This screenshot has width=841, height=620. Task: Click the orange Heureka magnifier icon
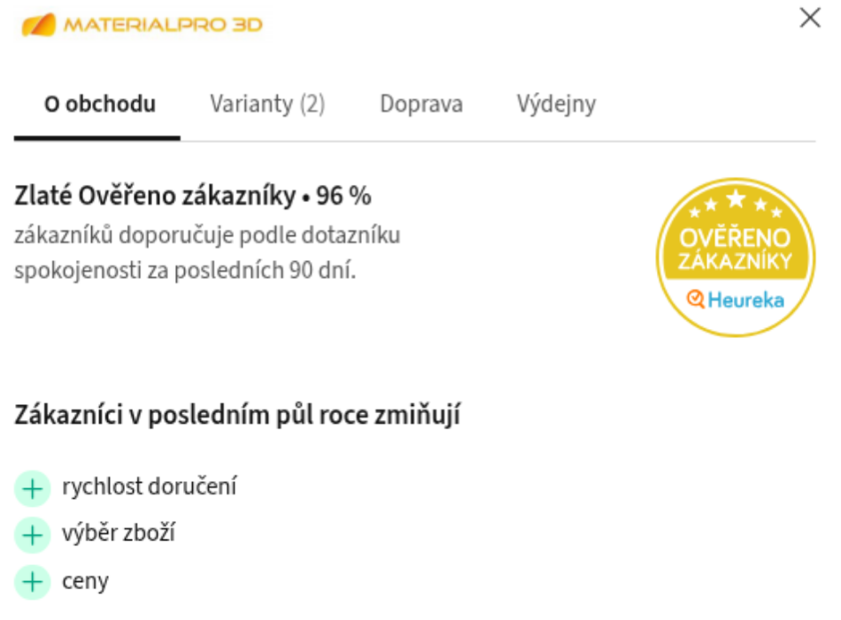[x=696, y=298]
